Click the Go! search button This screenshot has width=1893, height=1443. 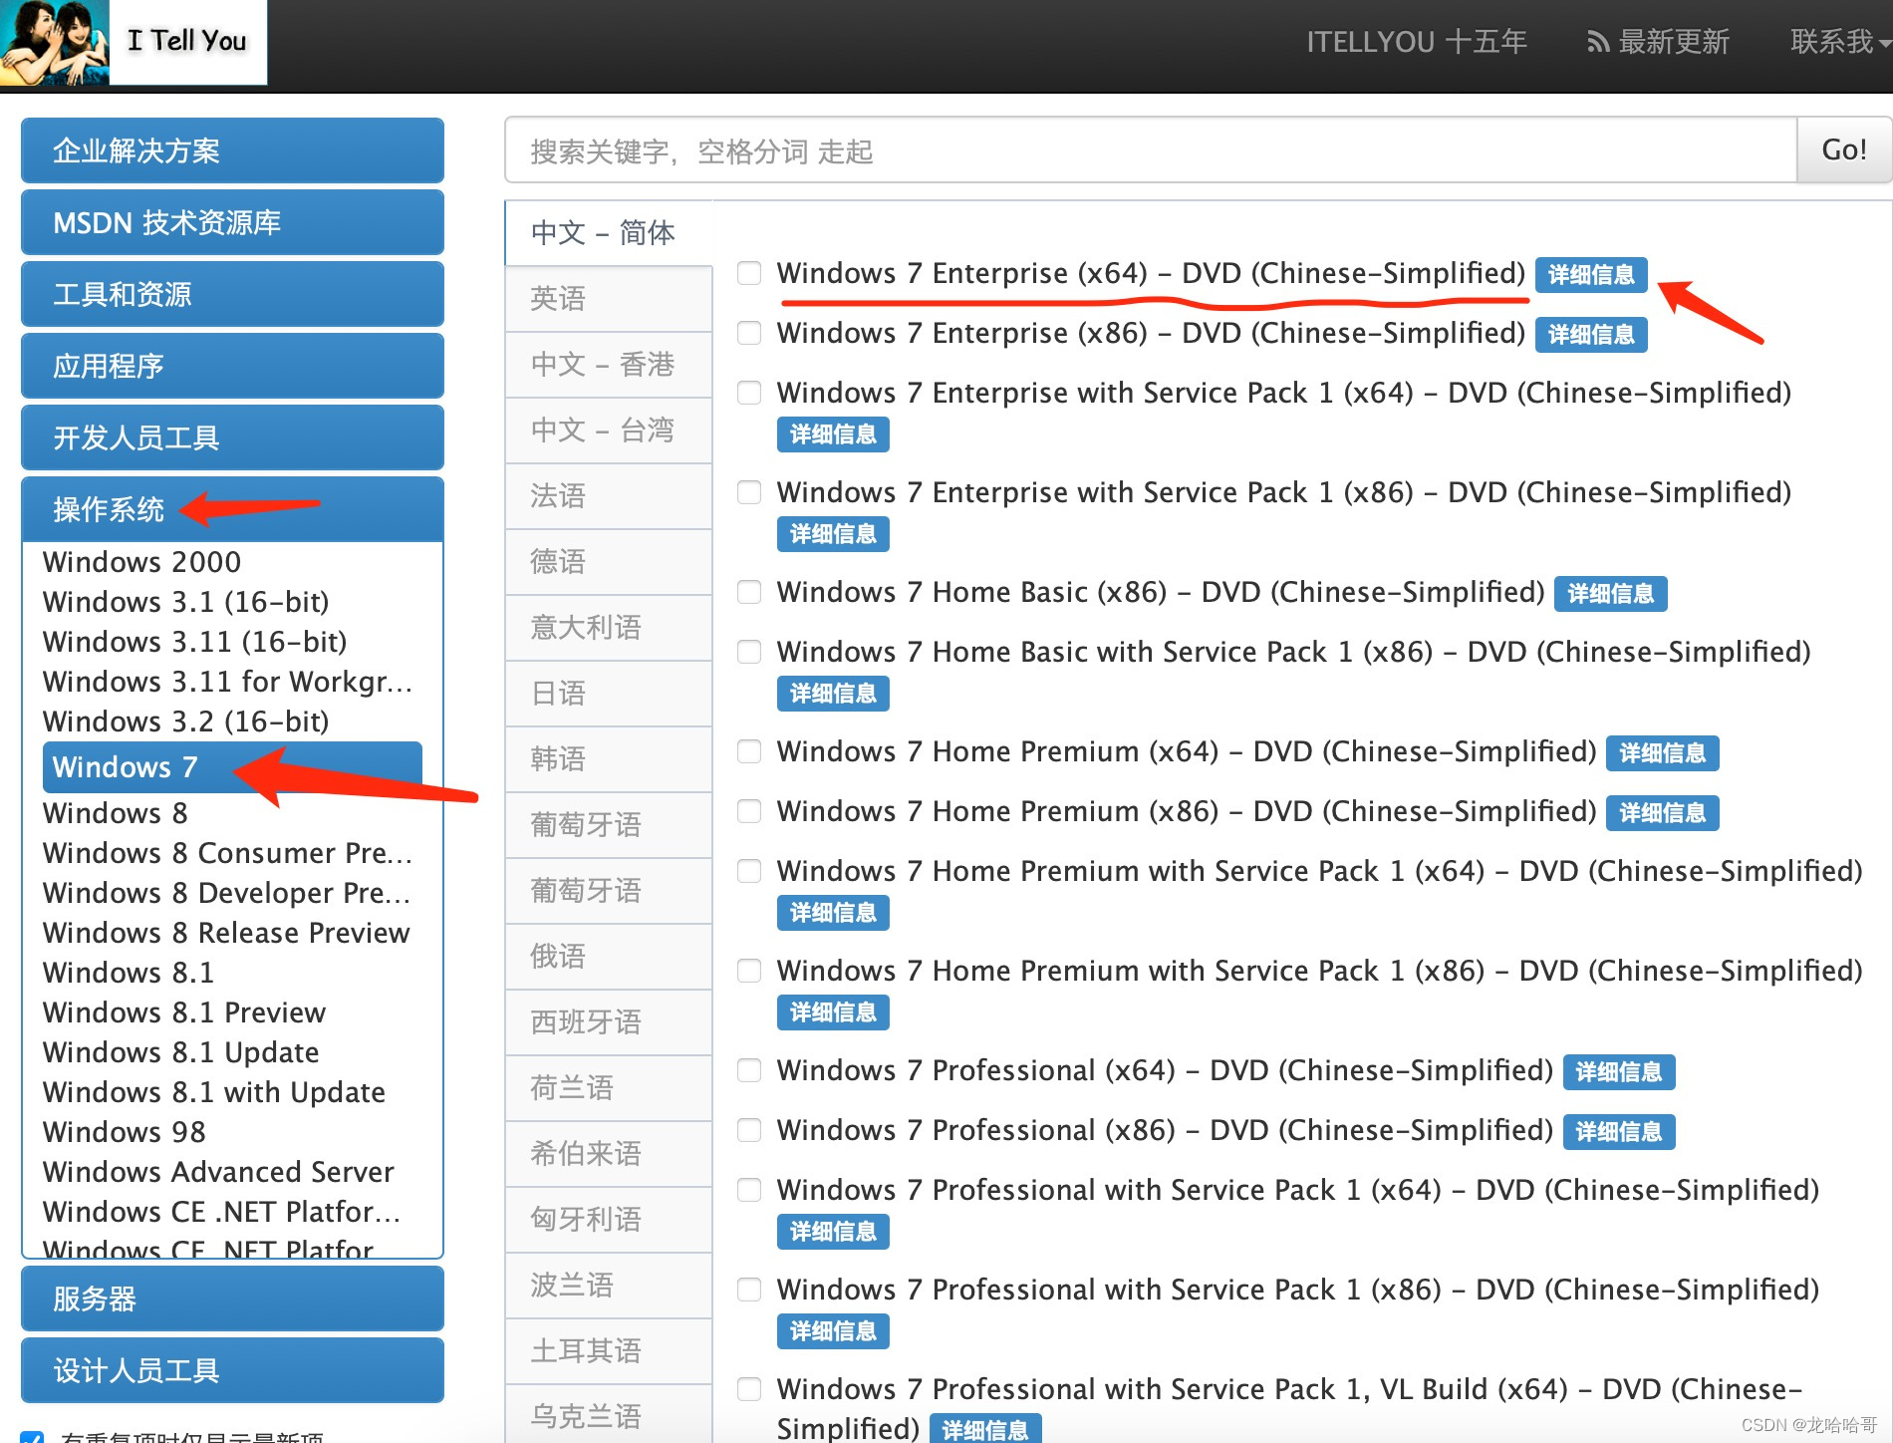coord(1843,150)
